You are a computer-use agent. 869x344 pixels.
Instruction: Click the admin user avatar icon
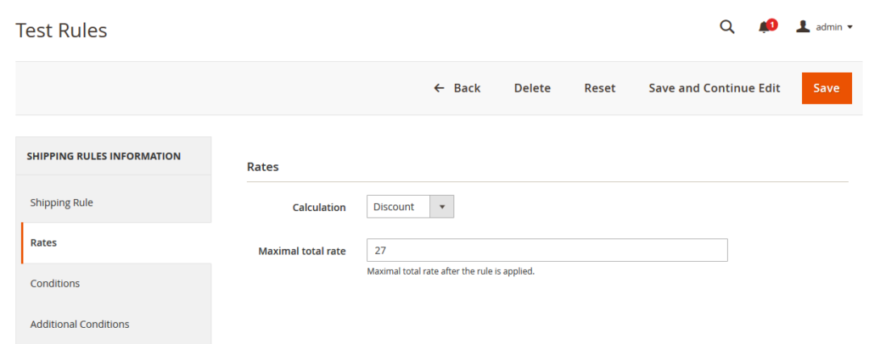(x=803, y=27)
